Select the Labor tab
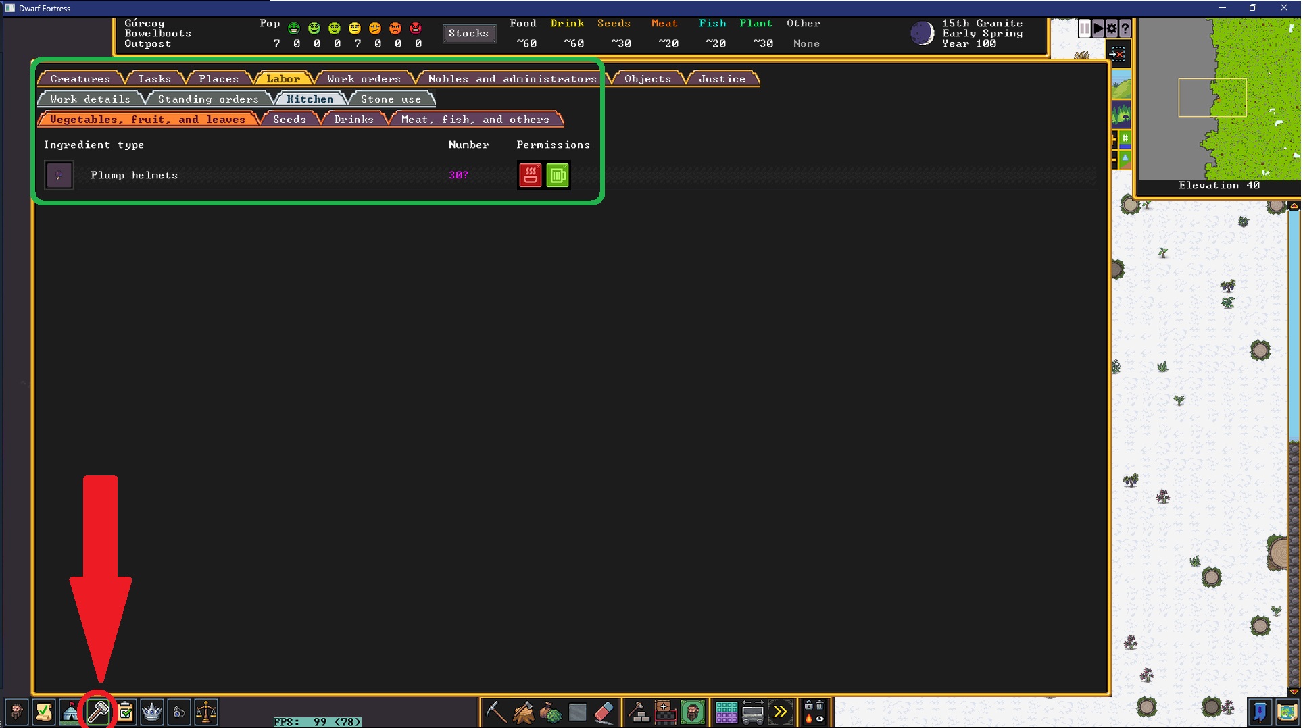The width and height of the screenshot is (1303, 728). pos(282,78)
